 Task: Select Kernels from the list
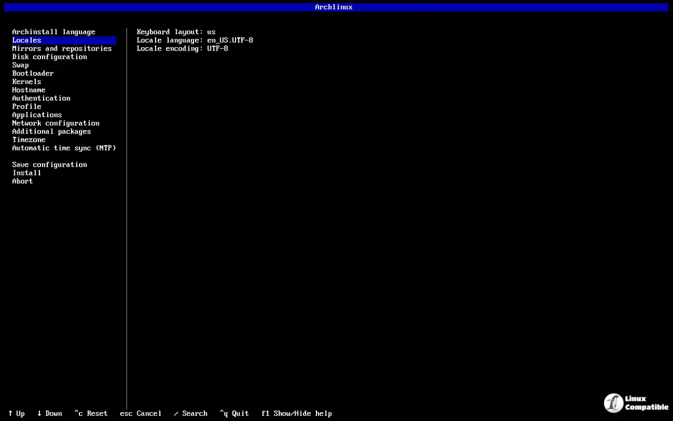(26, 81)
